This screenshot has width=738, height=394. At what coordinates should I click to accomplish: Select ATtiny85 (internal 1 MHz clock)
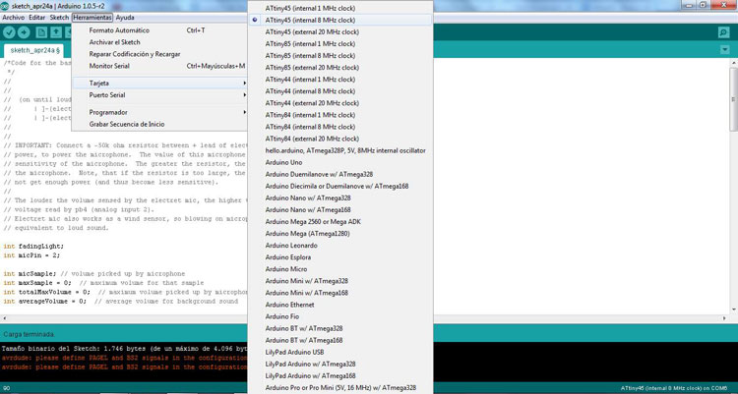(x=339, y=44)
